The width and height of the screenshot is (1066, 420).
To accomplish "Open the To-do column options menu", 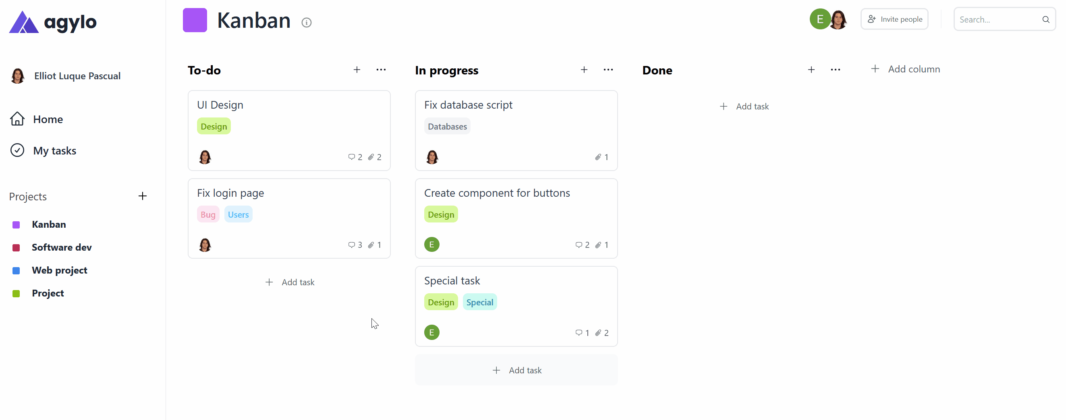I will [x=381, y=70].
